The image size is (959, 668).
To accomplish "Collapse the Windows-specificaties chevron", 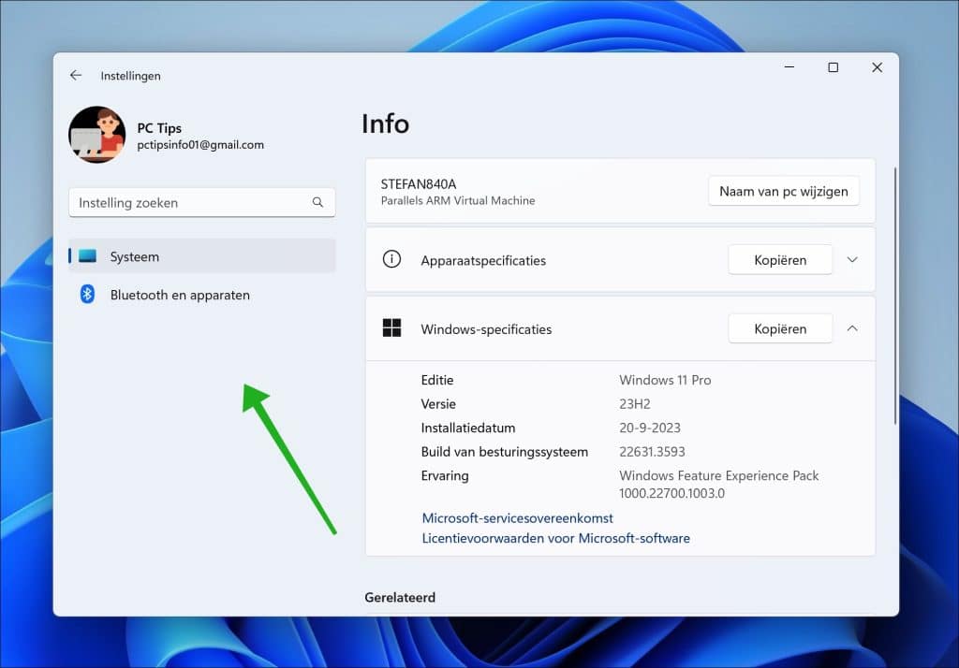I will (x=852, y=328).
